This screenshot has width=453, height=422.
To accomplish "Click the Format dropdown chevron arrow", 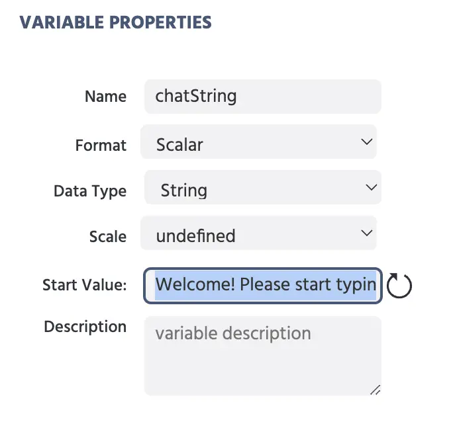I will click(367, 142).
